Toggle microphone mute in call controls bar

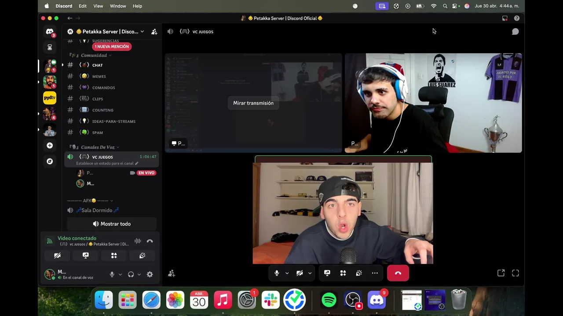(x=277, y=273)
